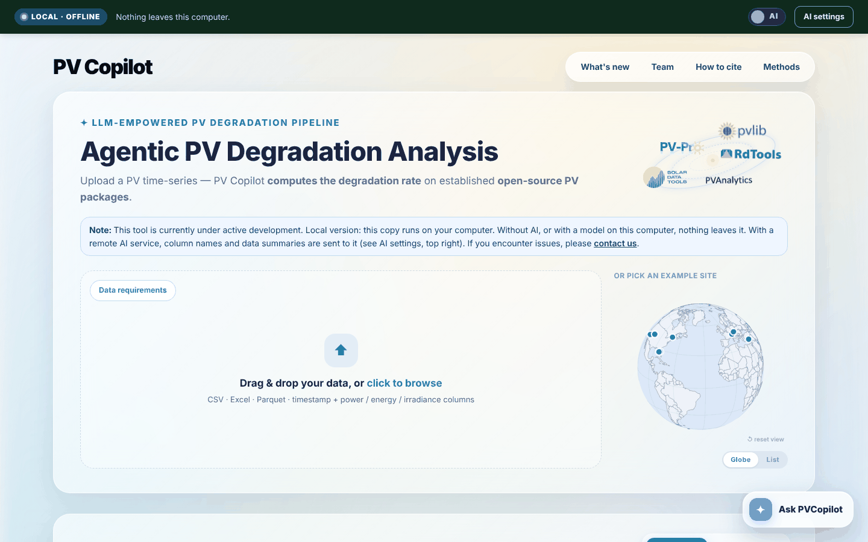Screen dimensions: 868x542
Task: Click the Solar Data Tools logo
Action: (665, 177)
